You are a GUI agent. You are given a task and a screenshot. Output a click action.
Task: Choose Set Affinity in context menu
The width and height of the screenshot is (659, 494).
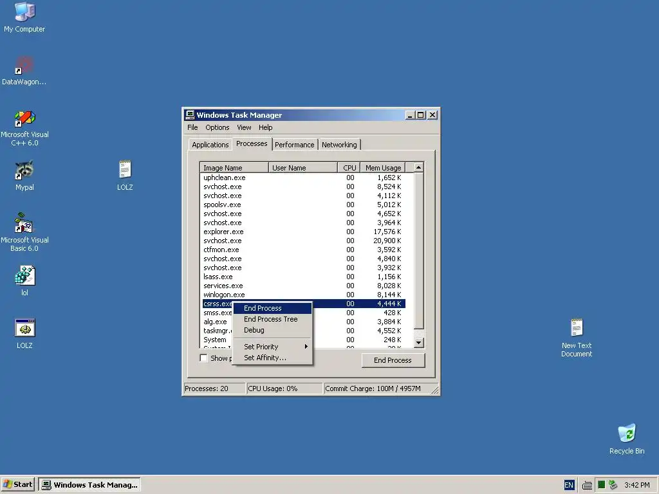[272, 358]
